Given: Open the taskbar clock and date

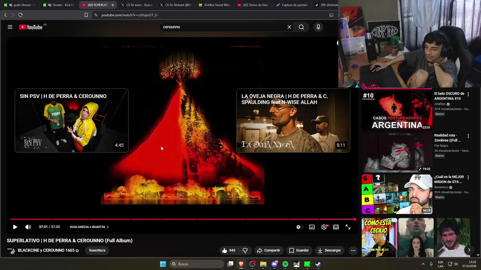Looking at the screenshot, I should [x=469, y=264].
